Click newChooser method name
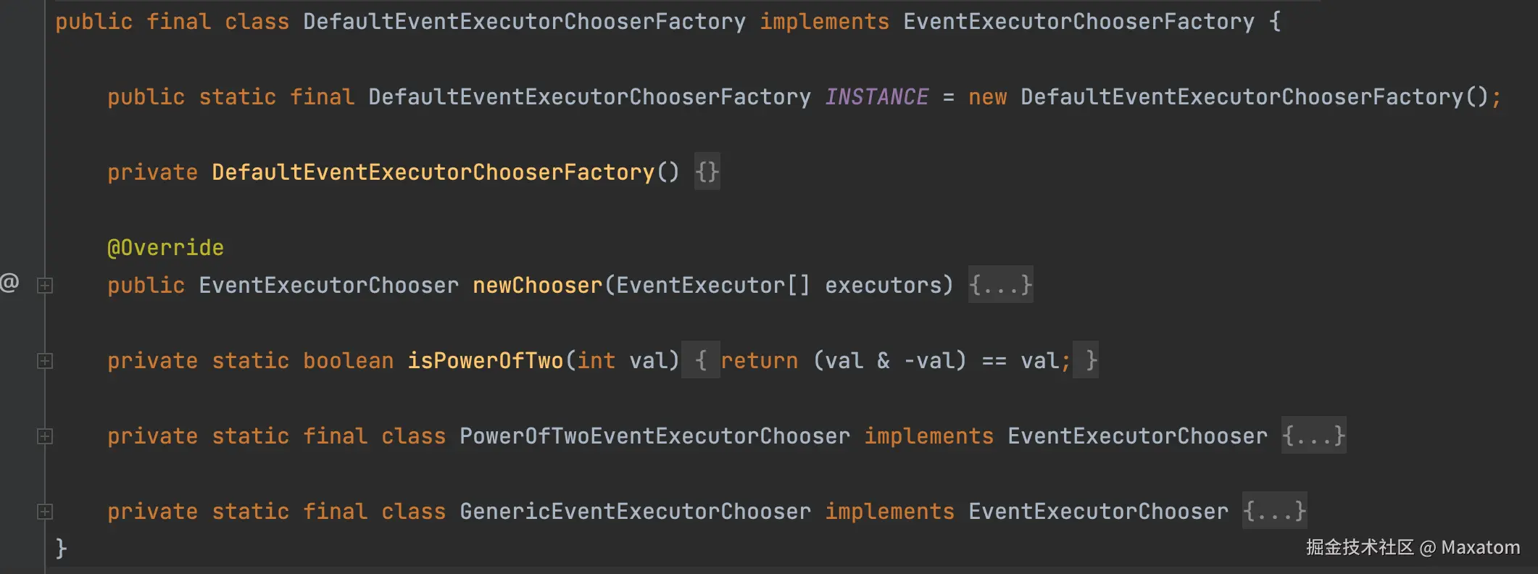This screenshot has width=1538, height=574. click(537, 286)
